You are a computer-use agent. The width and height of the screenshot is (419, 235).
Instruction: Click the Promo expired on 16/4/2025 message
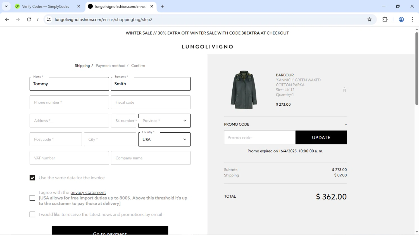click(x=285, y=151)
